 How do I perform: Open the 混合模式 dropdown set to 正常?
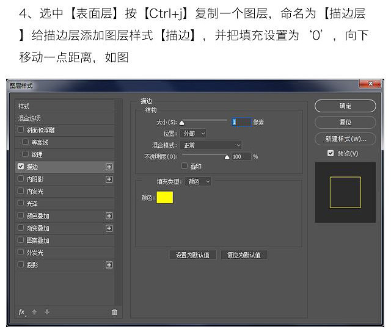click(x=211, y=145)
